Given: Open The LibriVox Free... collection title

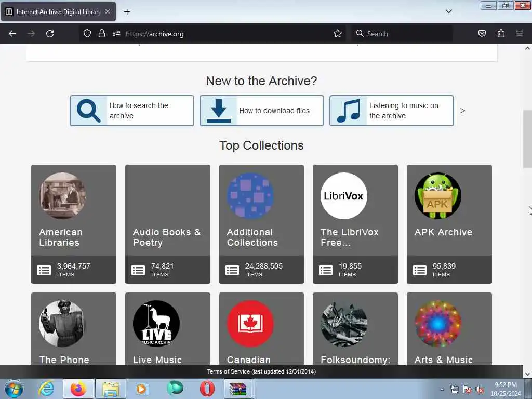Looking at the screenshot, I should [350, 237].
